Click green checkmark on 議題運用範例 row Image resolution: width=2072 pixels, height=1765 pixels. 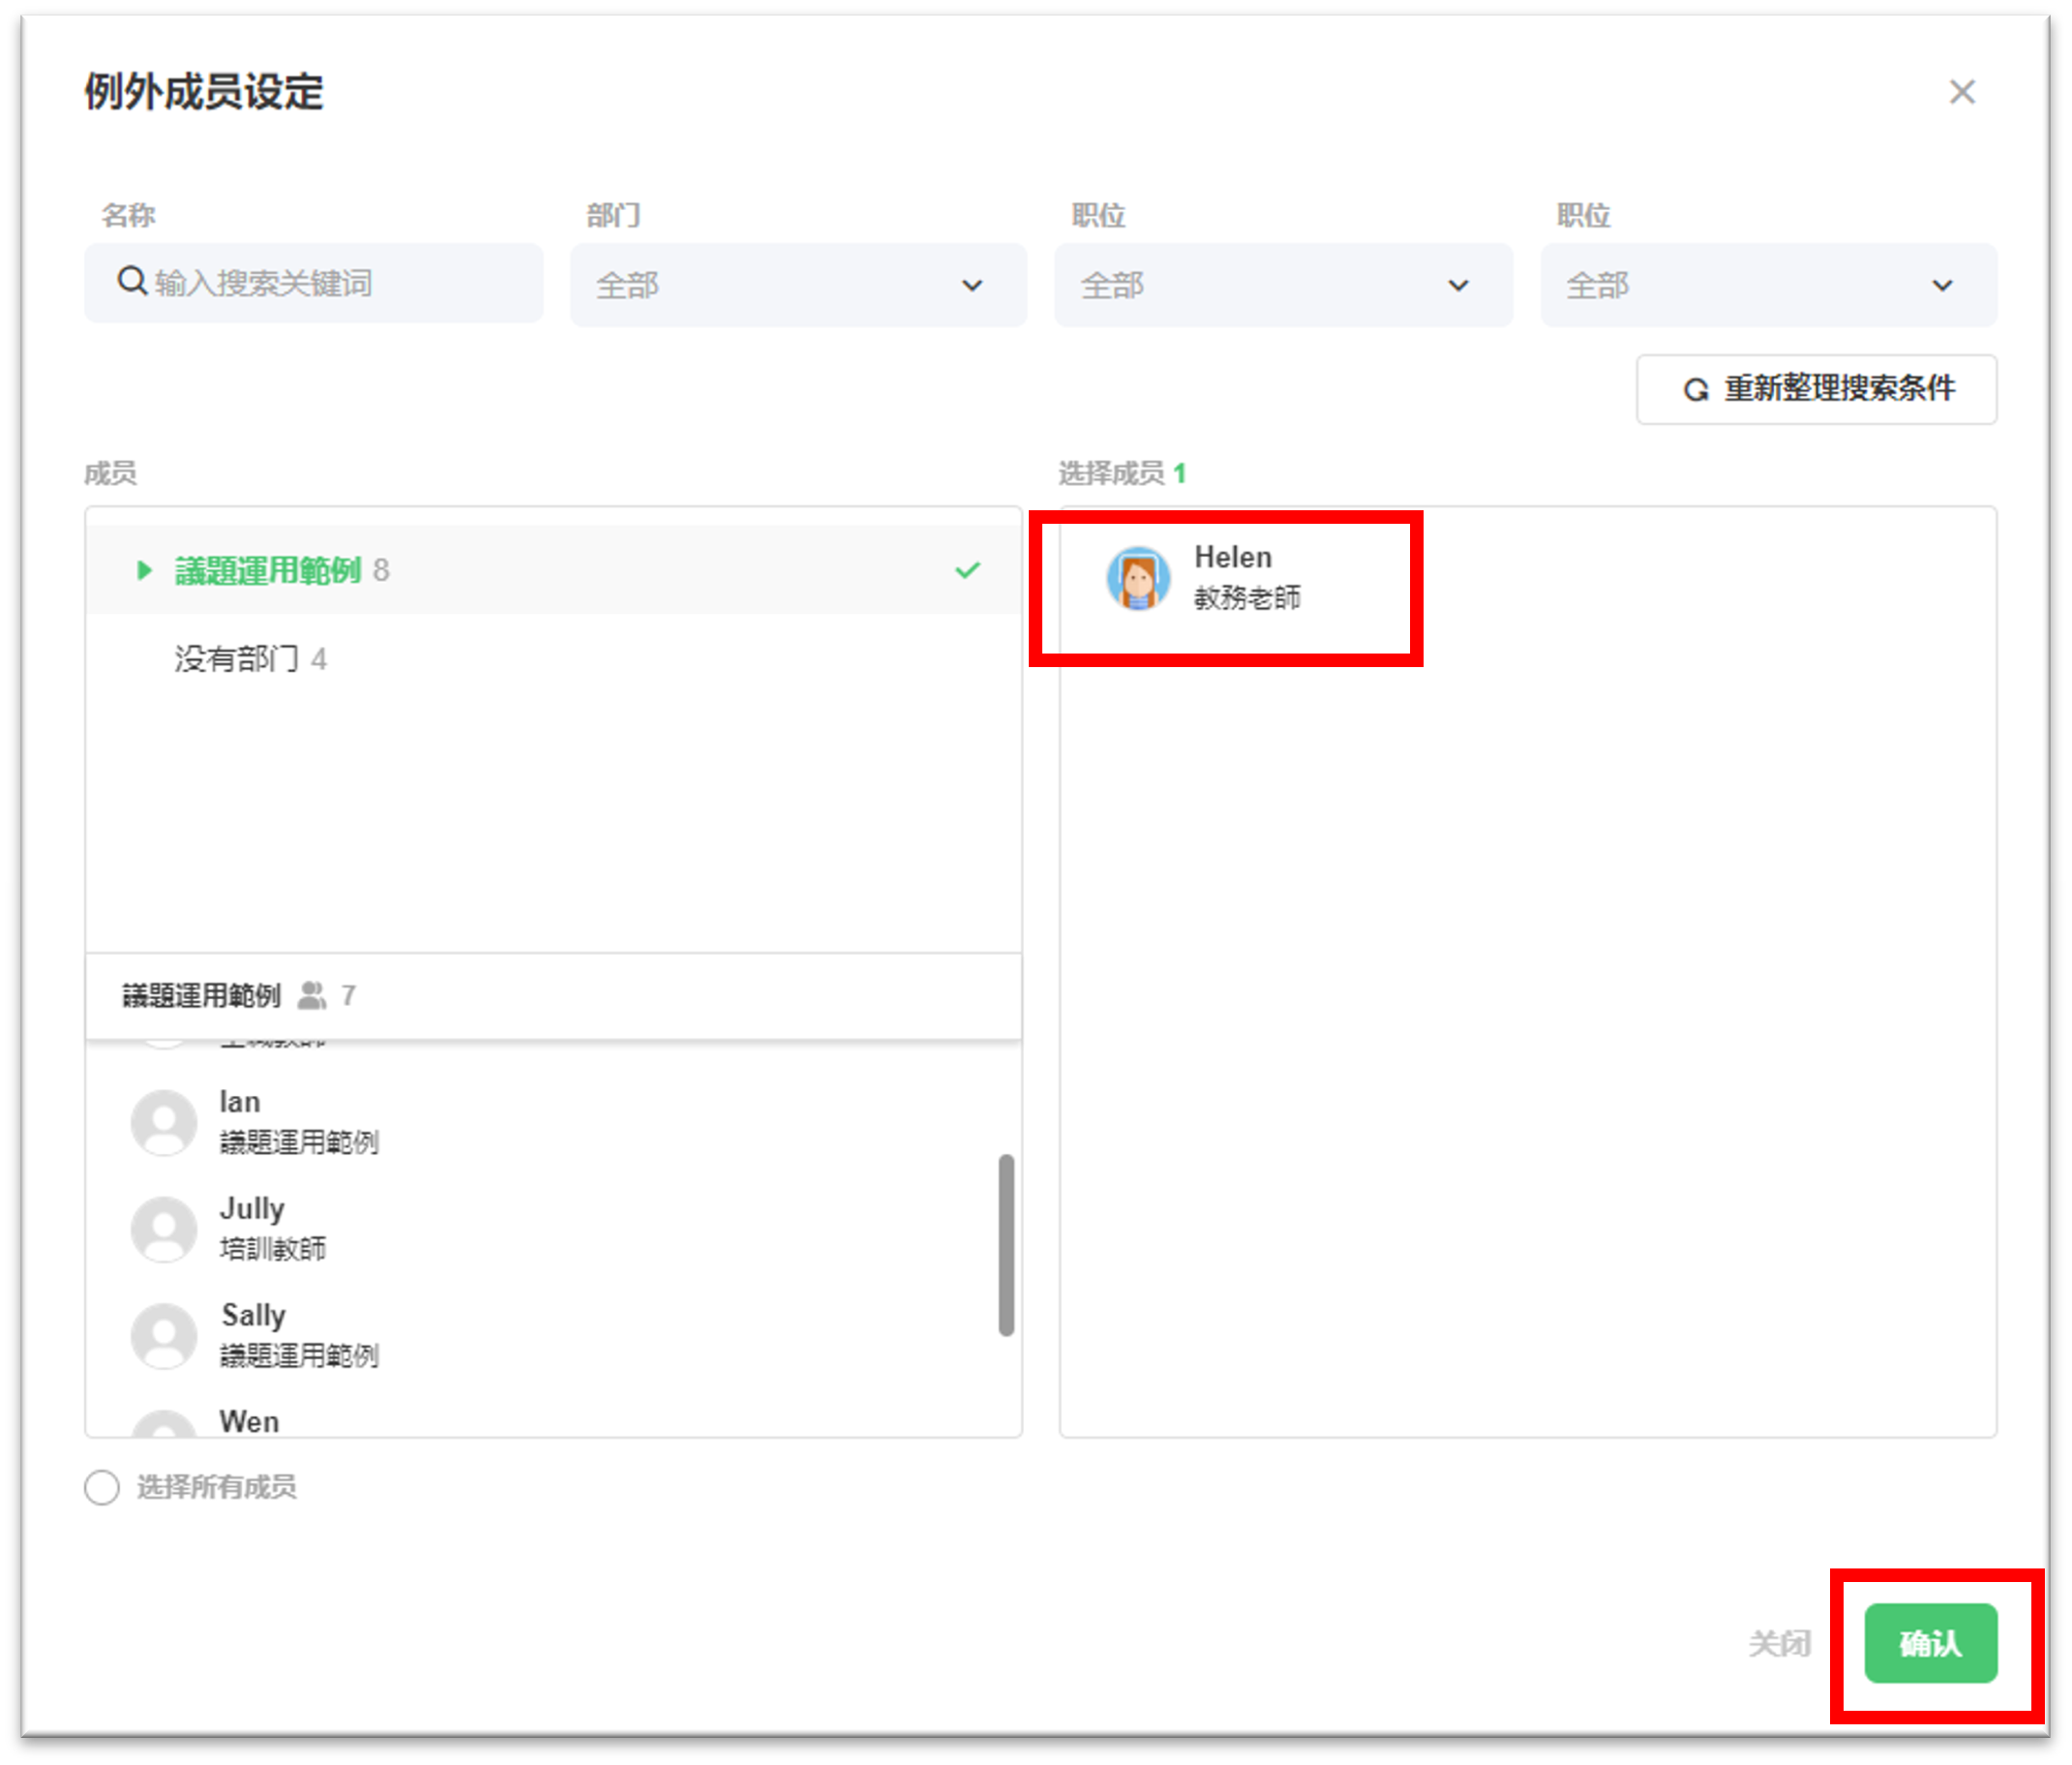point(967,570)
